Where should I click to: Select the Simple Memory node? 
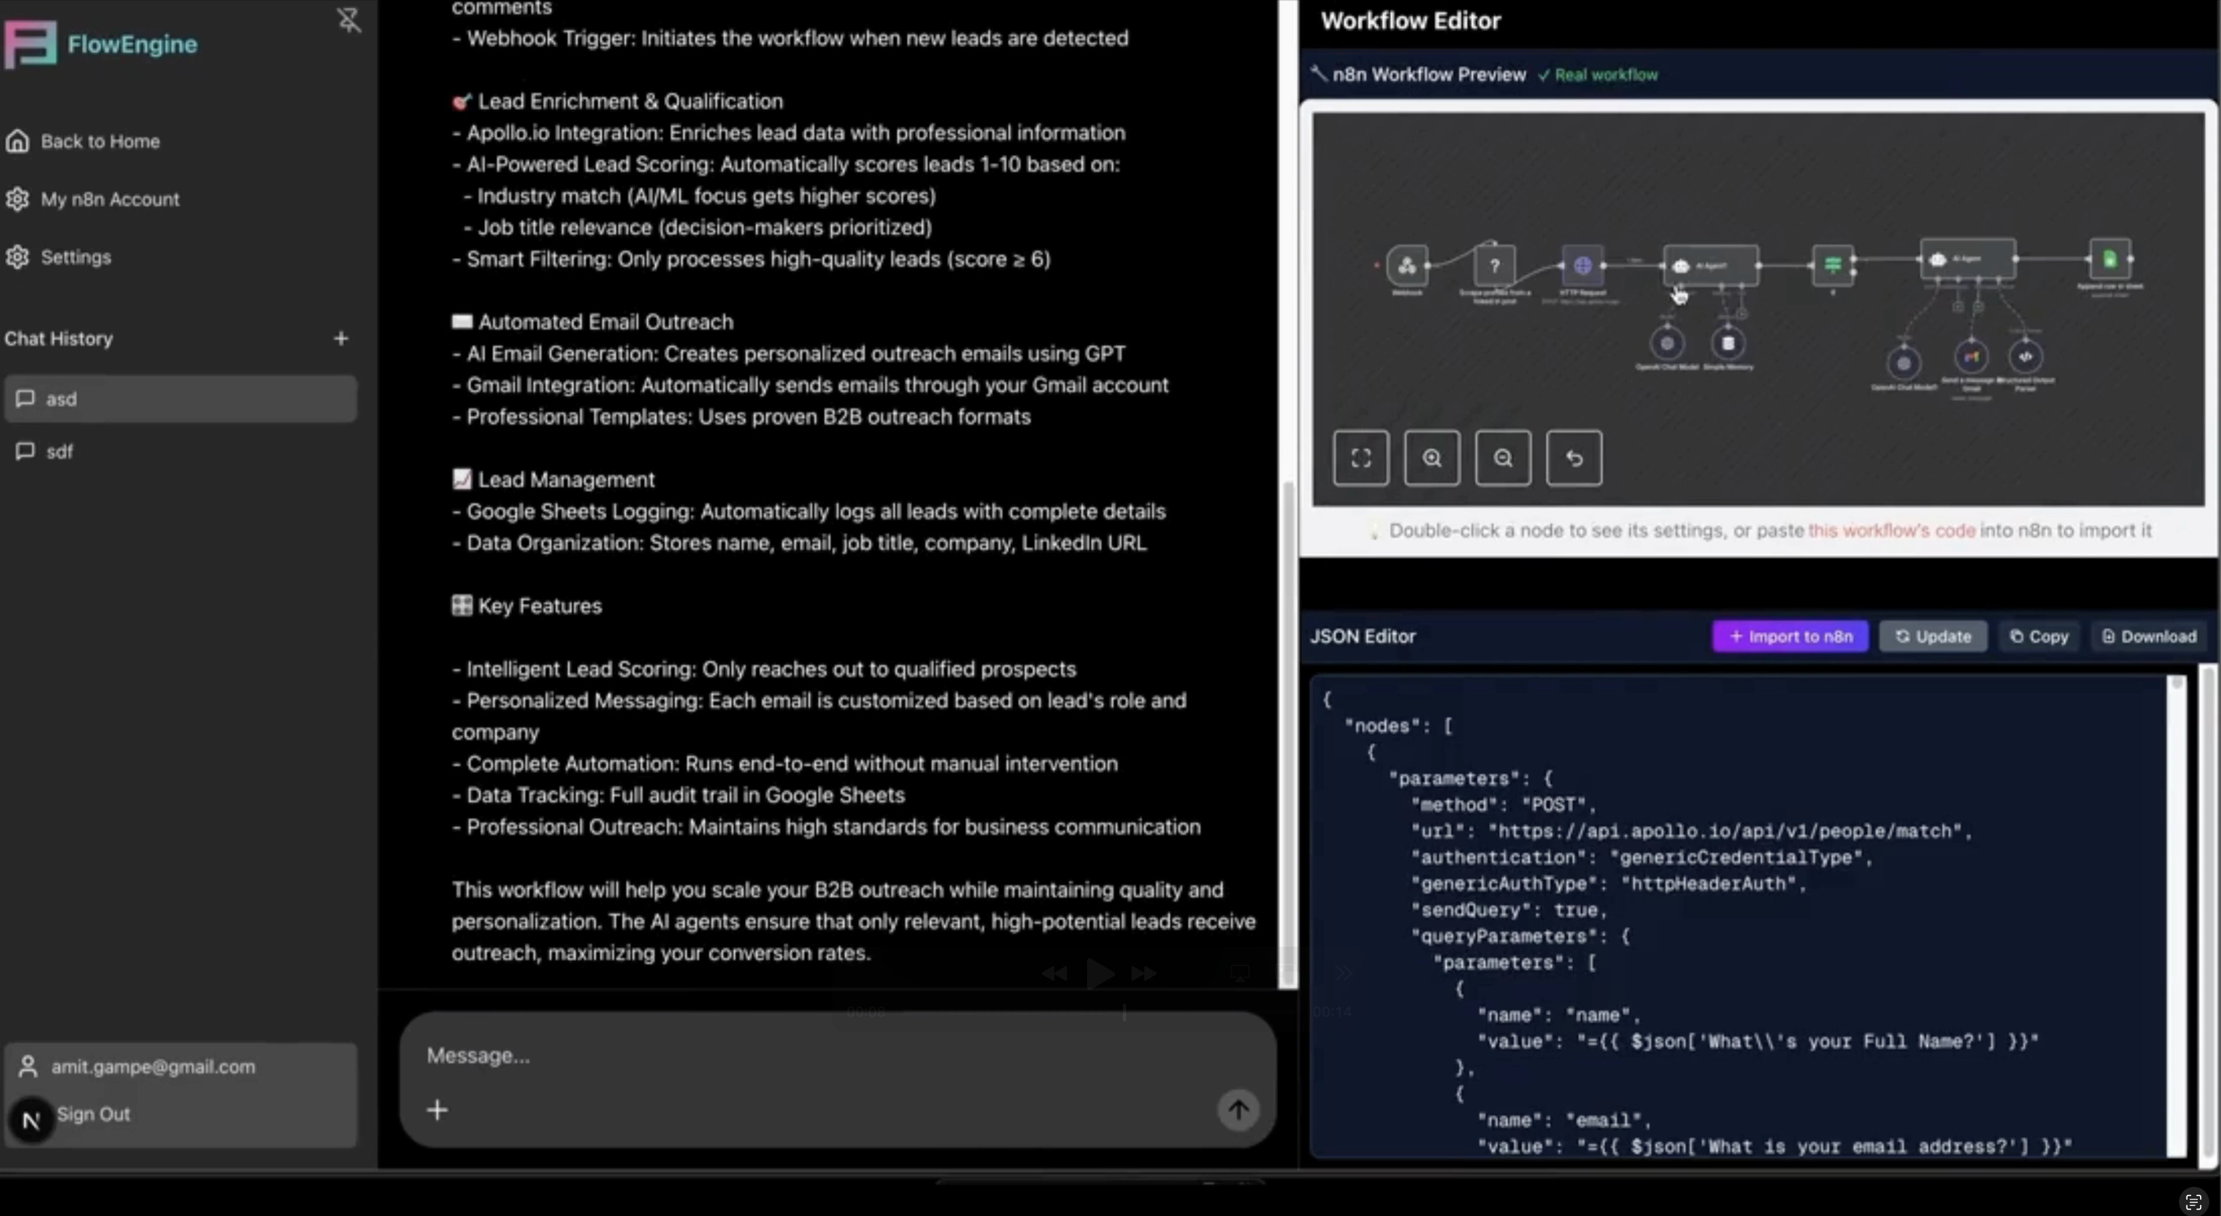tap(1728, 343)
